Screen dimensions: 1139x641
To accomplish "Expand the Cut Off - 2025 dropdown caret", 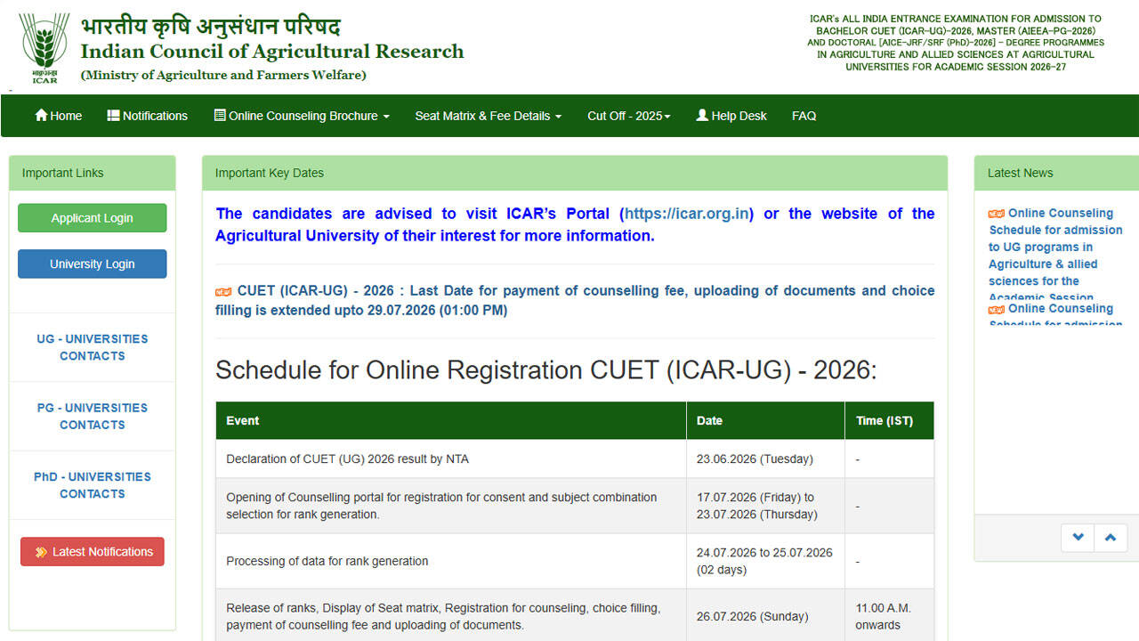I will tap(667, 117).
